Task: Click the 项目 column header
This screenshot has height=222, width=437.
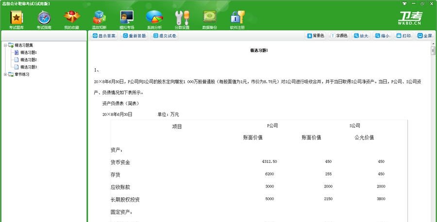Action: click(x=177, y=127)
